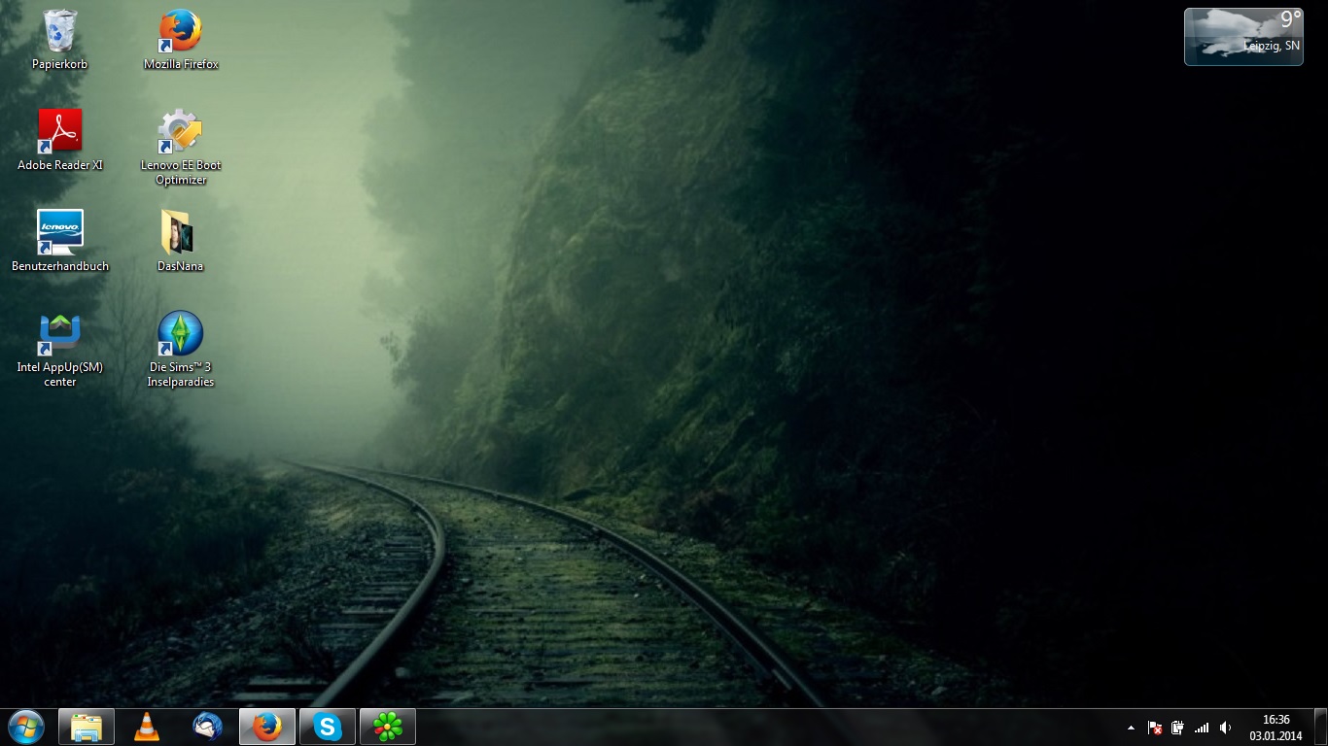Open the ICQ flower taskbar button
This screenshot has width=1328, height=746.
tap(388, 727)
